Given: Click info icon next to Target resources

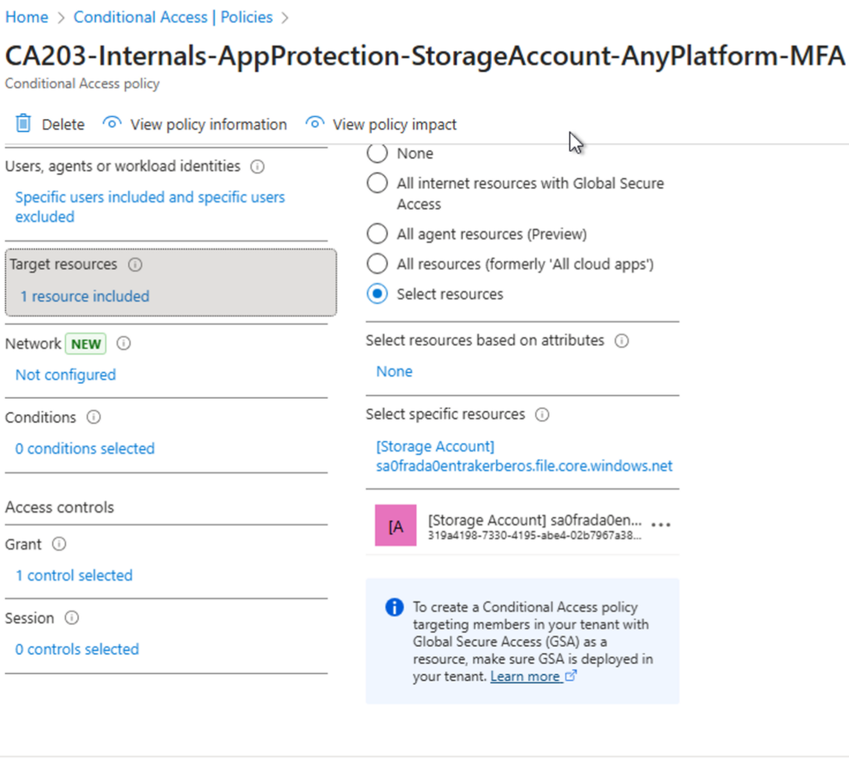Looking at the screenshot, I should point(135,265).
